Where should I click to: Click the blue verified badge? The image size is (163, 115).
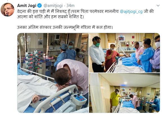click(x=40, y=6)
